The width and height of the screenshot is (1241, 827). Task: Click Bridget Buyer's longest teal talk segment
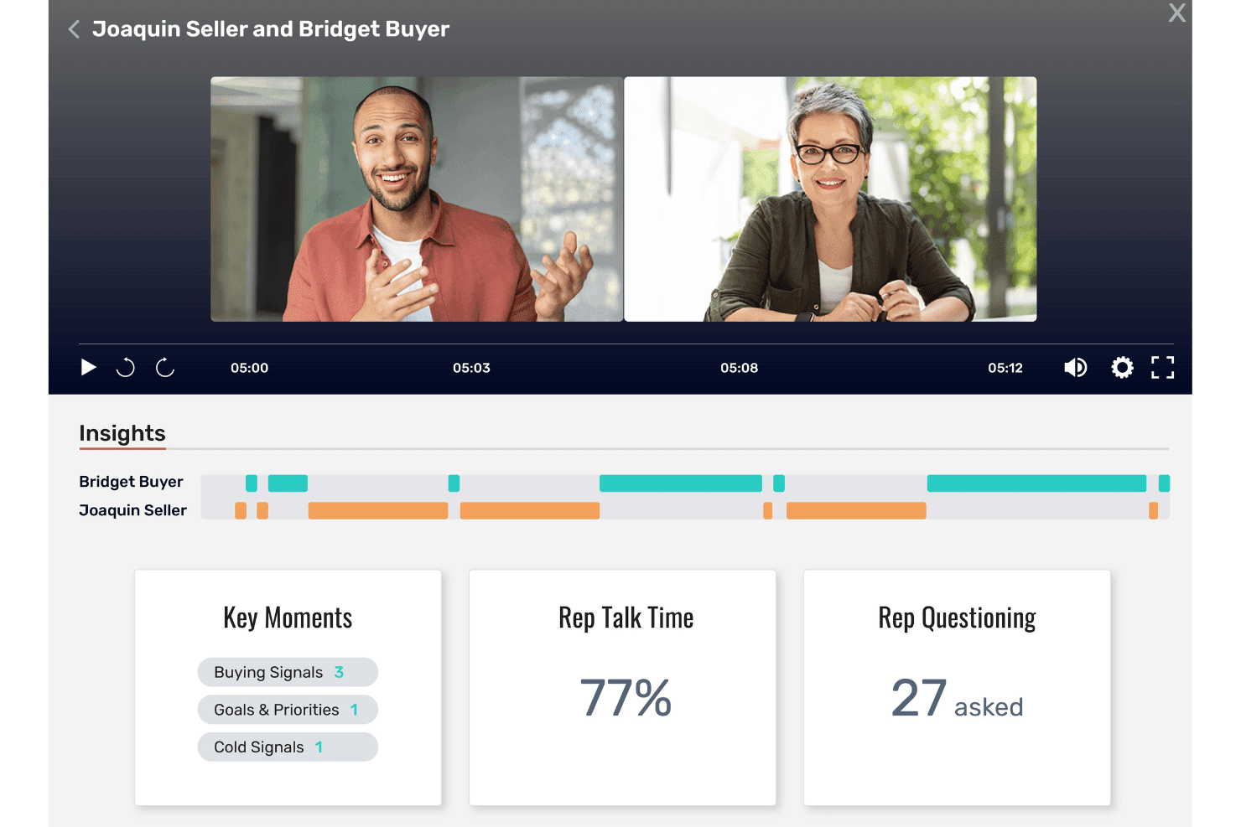[1036, 483]
